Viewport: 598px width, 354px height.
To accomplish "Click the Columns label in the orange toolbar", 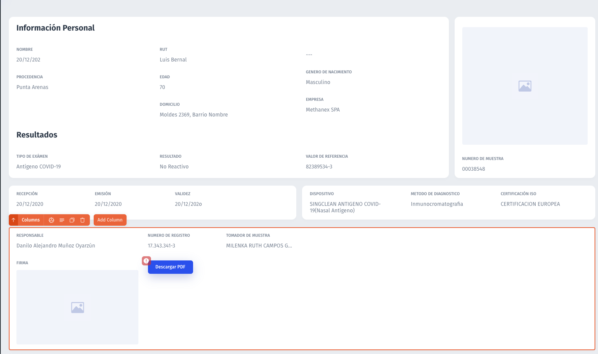I will [31, 220].
